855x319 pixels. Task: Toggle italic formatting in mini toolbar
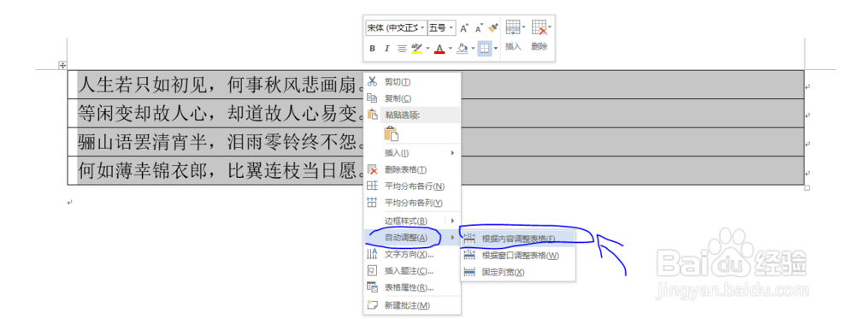tap(386, 49)
